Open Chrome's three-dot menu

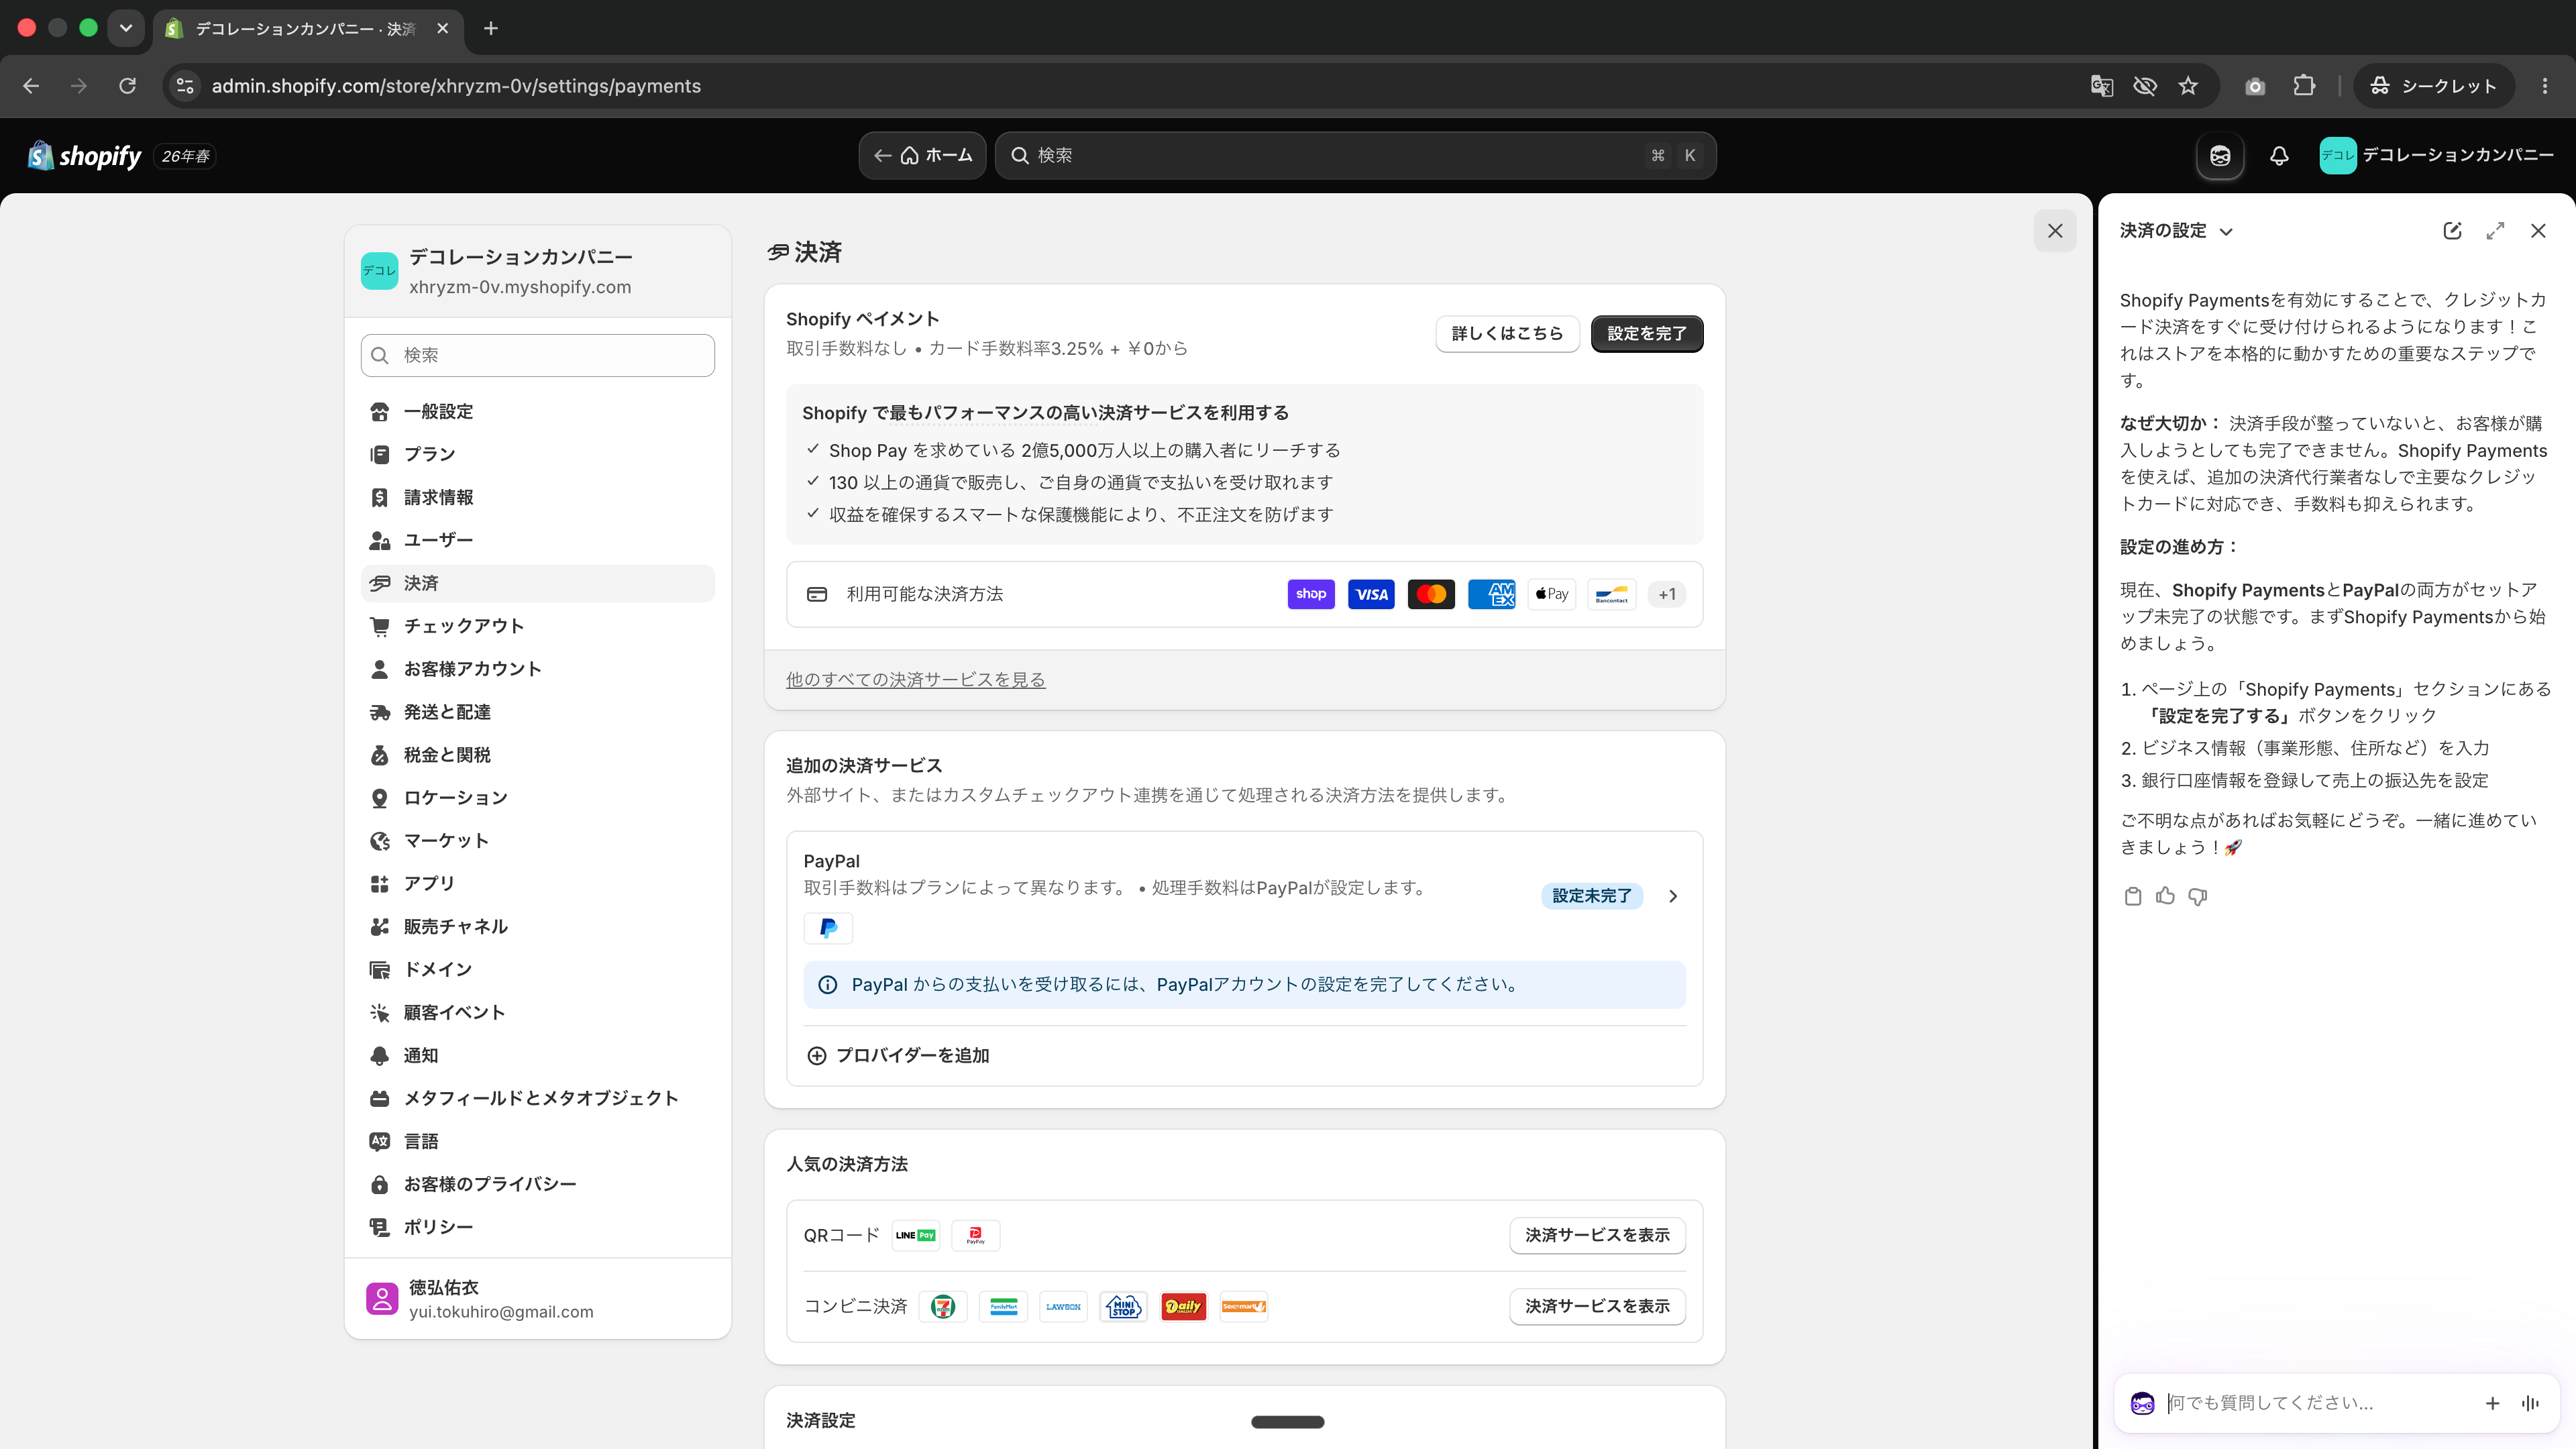[x=2545, y=86]
